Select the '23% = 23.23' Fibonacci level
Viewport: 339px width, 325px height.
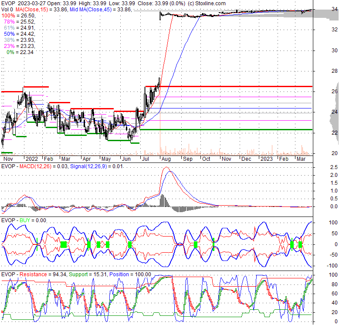[x=19, y=46]
